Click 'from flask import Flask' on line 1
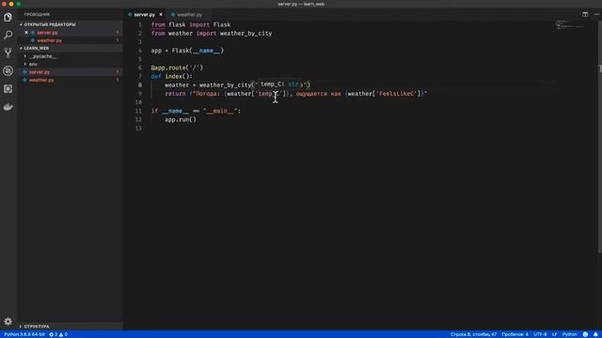 pos(191,25)
